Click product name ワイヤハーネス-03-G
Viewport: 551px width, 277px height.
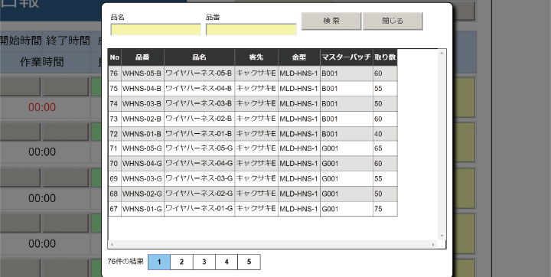tap(199, 178)
